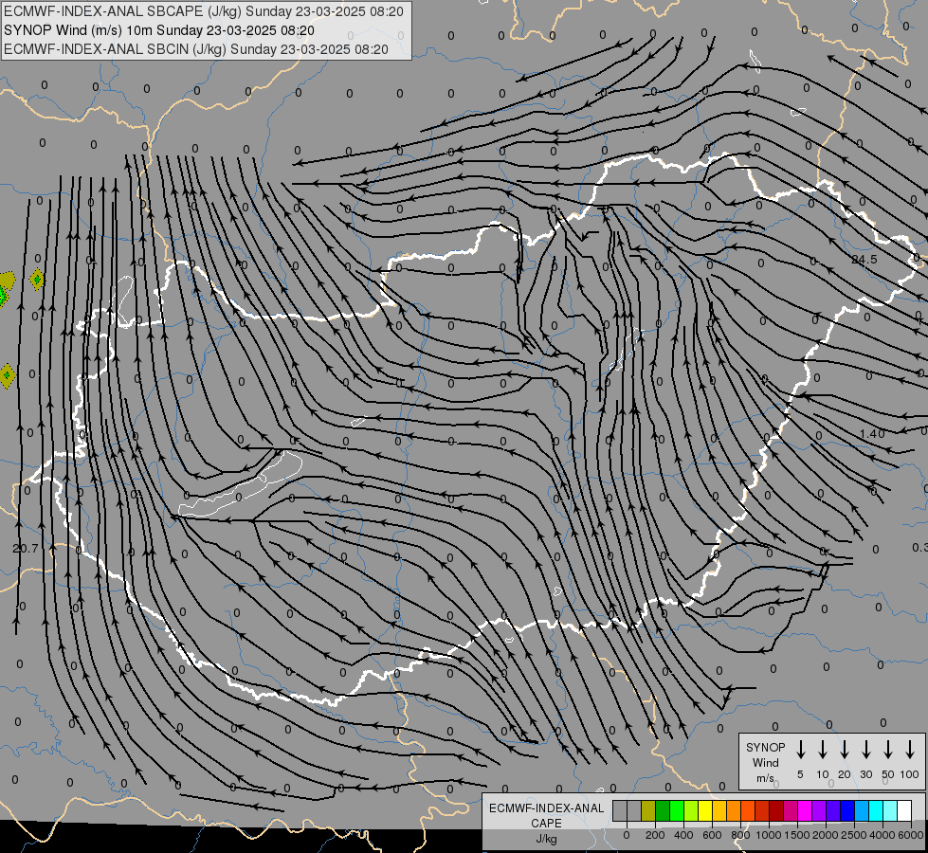The image size is (928, 853).
Task: Select the bright magenta CAPE legend swatch
Action: tap(805, 810)
